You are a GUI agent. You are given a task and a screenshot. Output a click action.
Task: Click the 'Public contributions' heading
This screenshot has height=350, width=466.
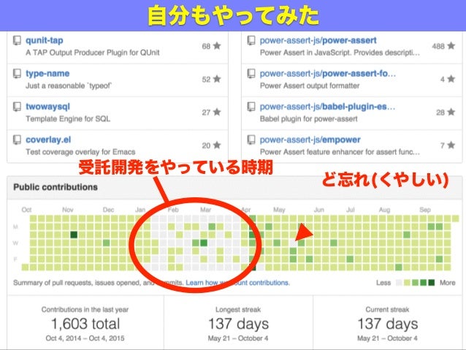pos(56,187)
